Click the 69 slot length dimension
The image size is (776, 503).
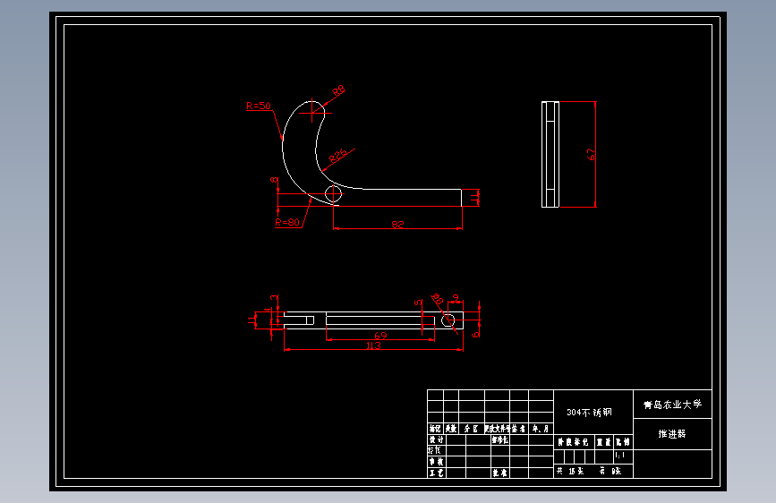380,335
